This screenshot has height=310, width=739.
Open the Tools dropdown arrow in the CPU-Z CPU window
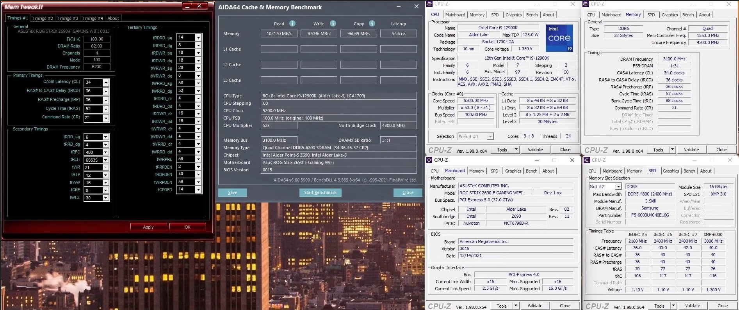(x=516, y=150)
